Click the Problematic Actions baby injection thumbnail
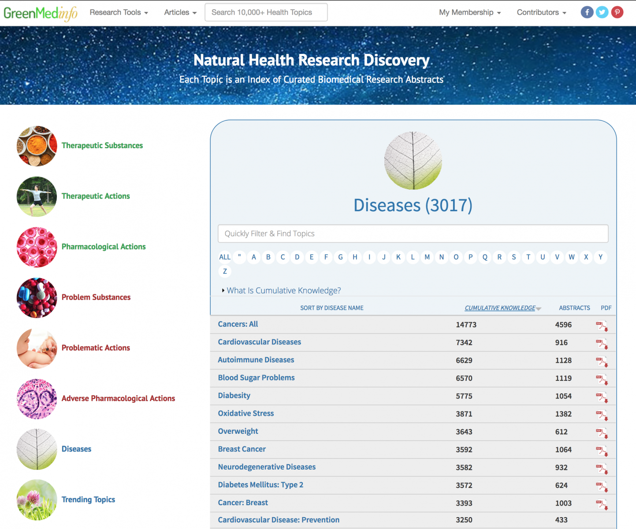 coord(37,348)
